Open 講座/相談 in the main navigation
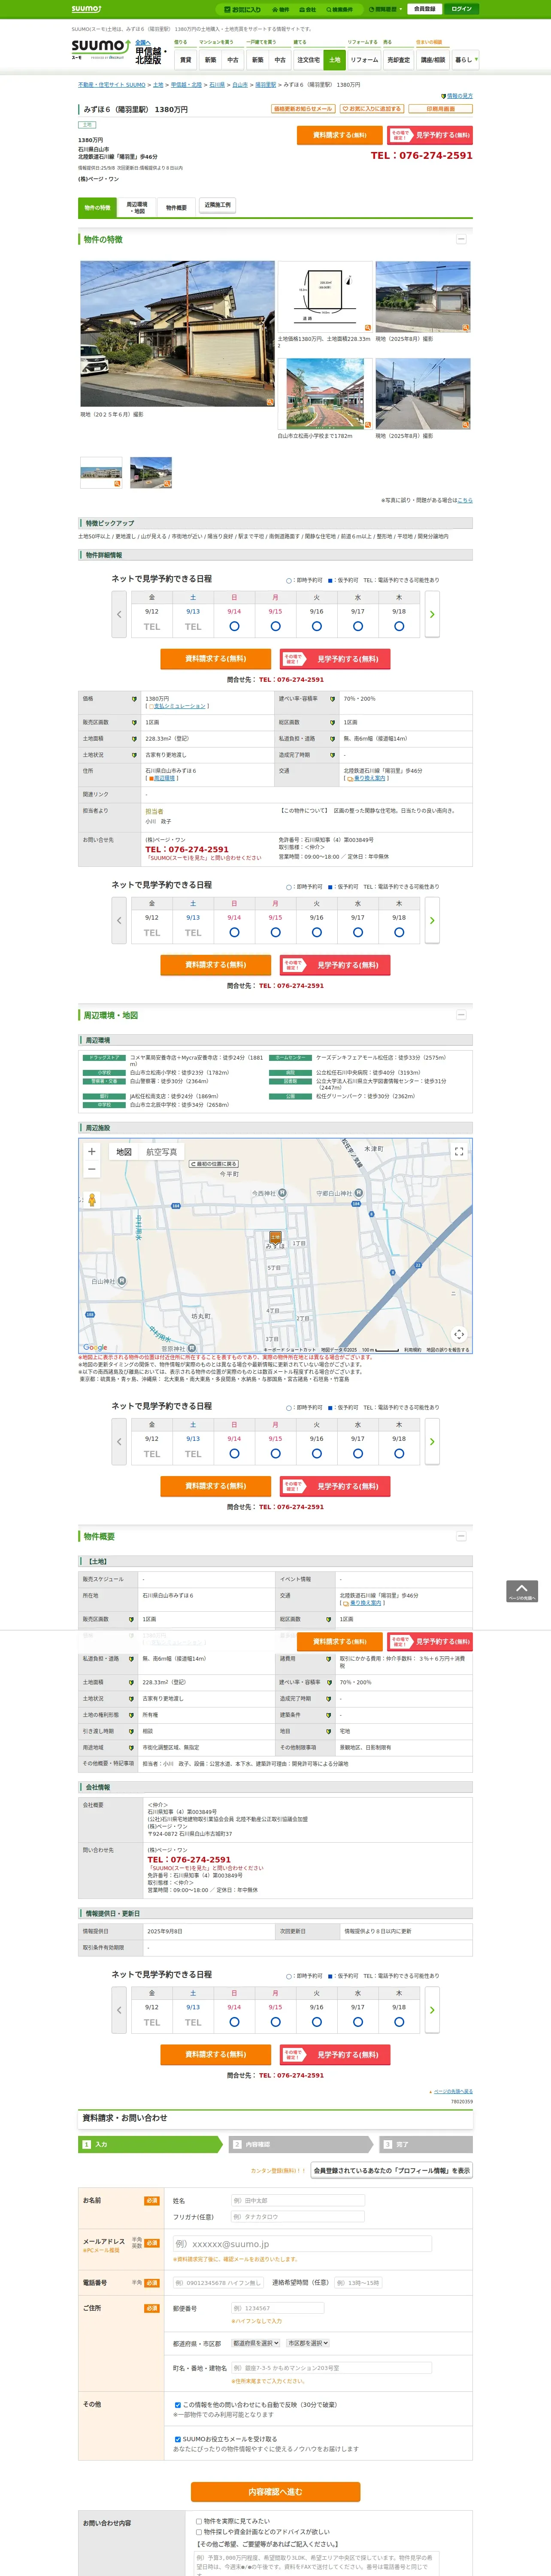The height and width of the screenshot is (2576, 551). click(433, 60)
